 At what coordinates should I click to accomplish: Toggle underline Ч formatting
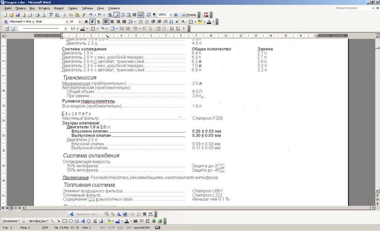point(98,22)
